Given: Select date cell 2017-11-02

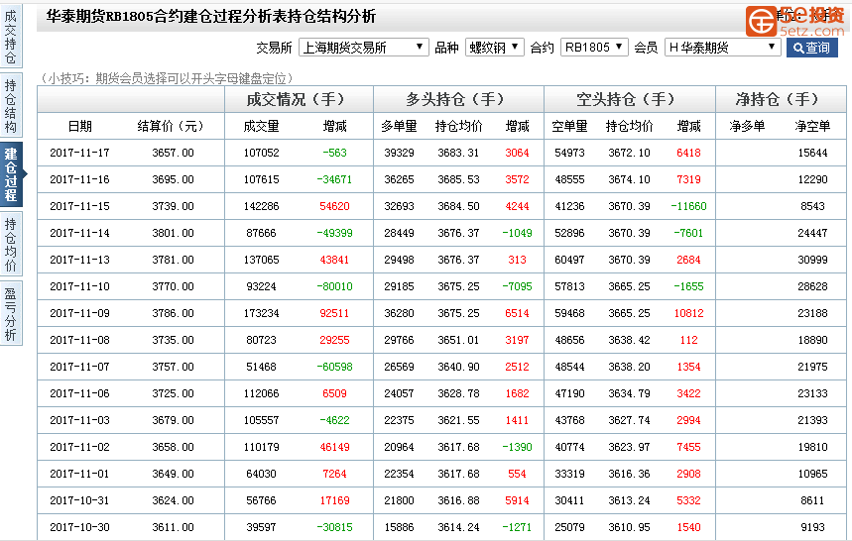Looking at the screenshot, I should (80, 447).
